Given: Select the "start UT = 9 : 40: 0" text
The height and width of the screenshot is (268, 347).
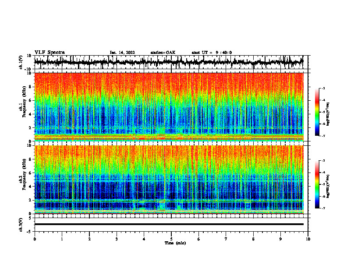Looking at the screenshot, I should [212, 53].
